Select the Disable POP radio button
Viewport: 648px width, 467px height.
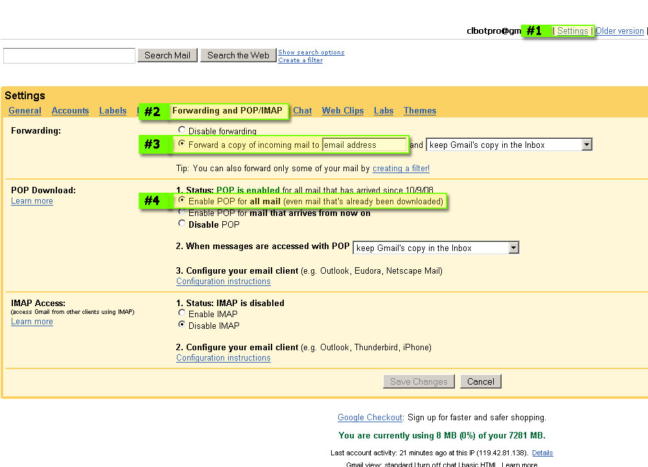182,224
